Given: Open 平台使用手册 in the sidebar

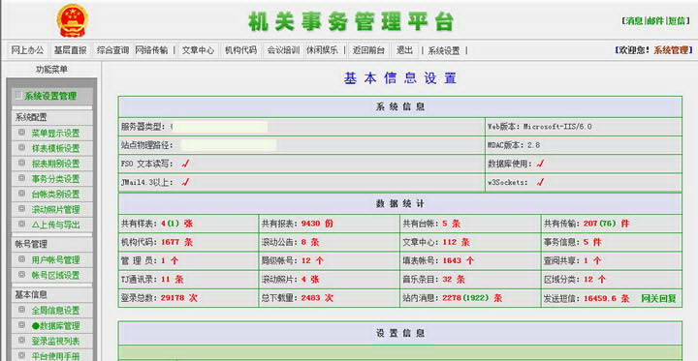Looking at the screenshot, I should pyautogui.click(x=55, y=356).
